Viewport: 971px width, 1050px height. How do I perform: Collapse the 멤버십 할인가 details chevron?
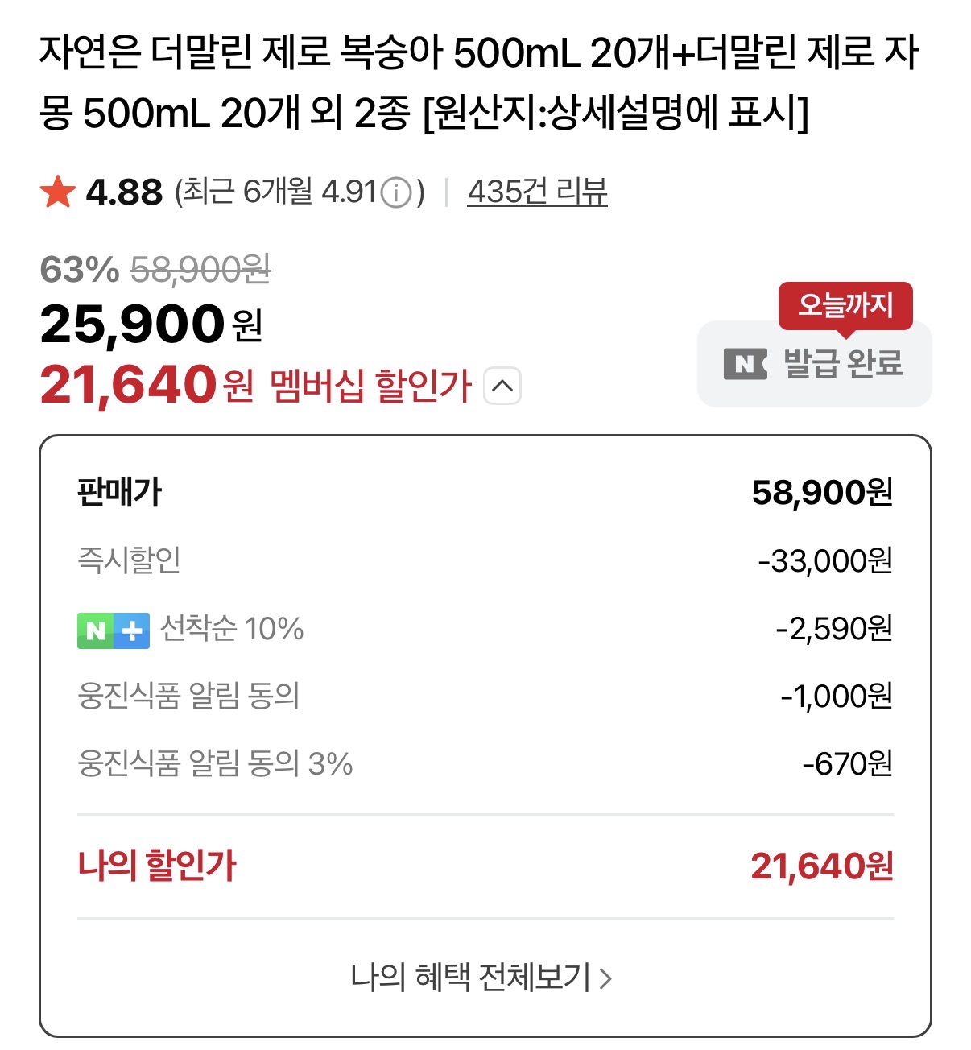(x=502, y=386)
